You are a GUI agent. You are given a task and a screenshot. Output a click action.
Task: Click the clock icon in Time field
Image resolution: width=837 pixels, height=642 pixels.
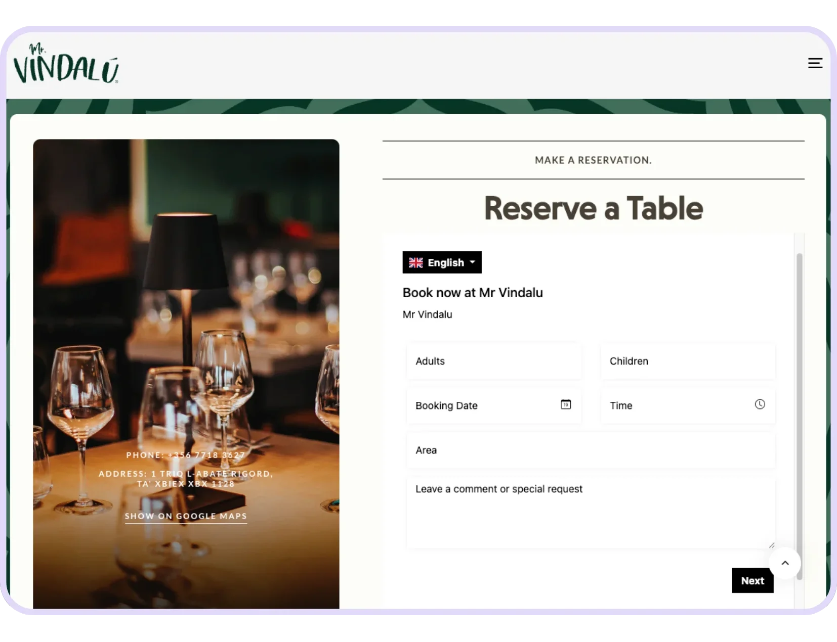click(x=760, y=404)
